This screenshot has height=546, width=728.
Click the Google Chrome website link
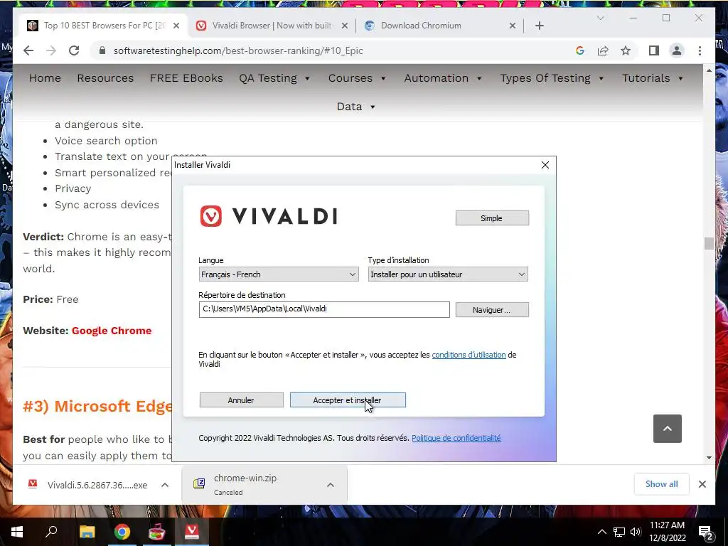[x=112, y=331]
